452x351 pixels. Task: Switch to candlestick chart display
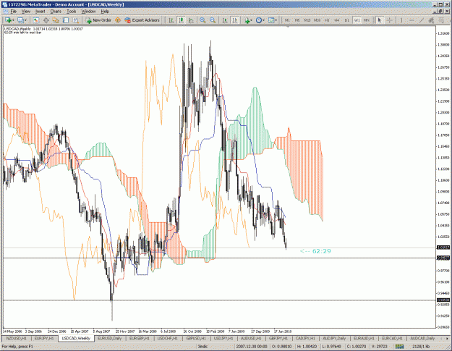[181, 20]
